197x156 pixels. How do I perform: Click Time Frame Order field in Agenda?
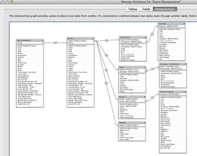127,137
